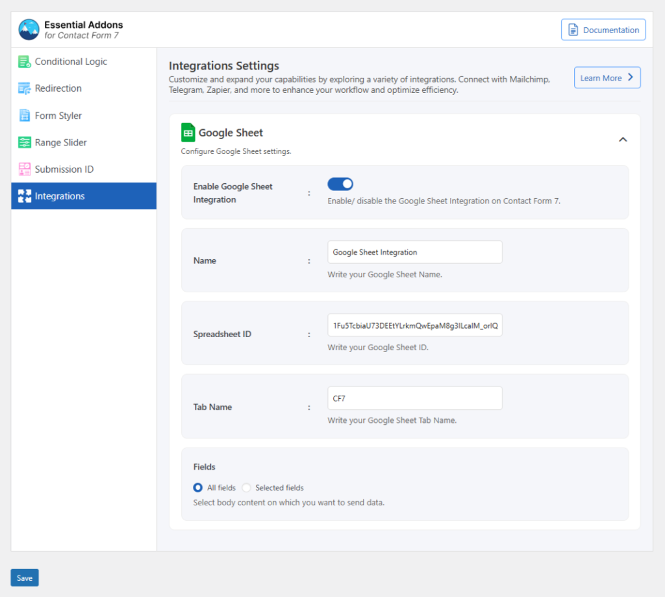The image size is (665, 597).
Task: Open the Redirection menu item
Action: [84, 88]
